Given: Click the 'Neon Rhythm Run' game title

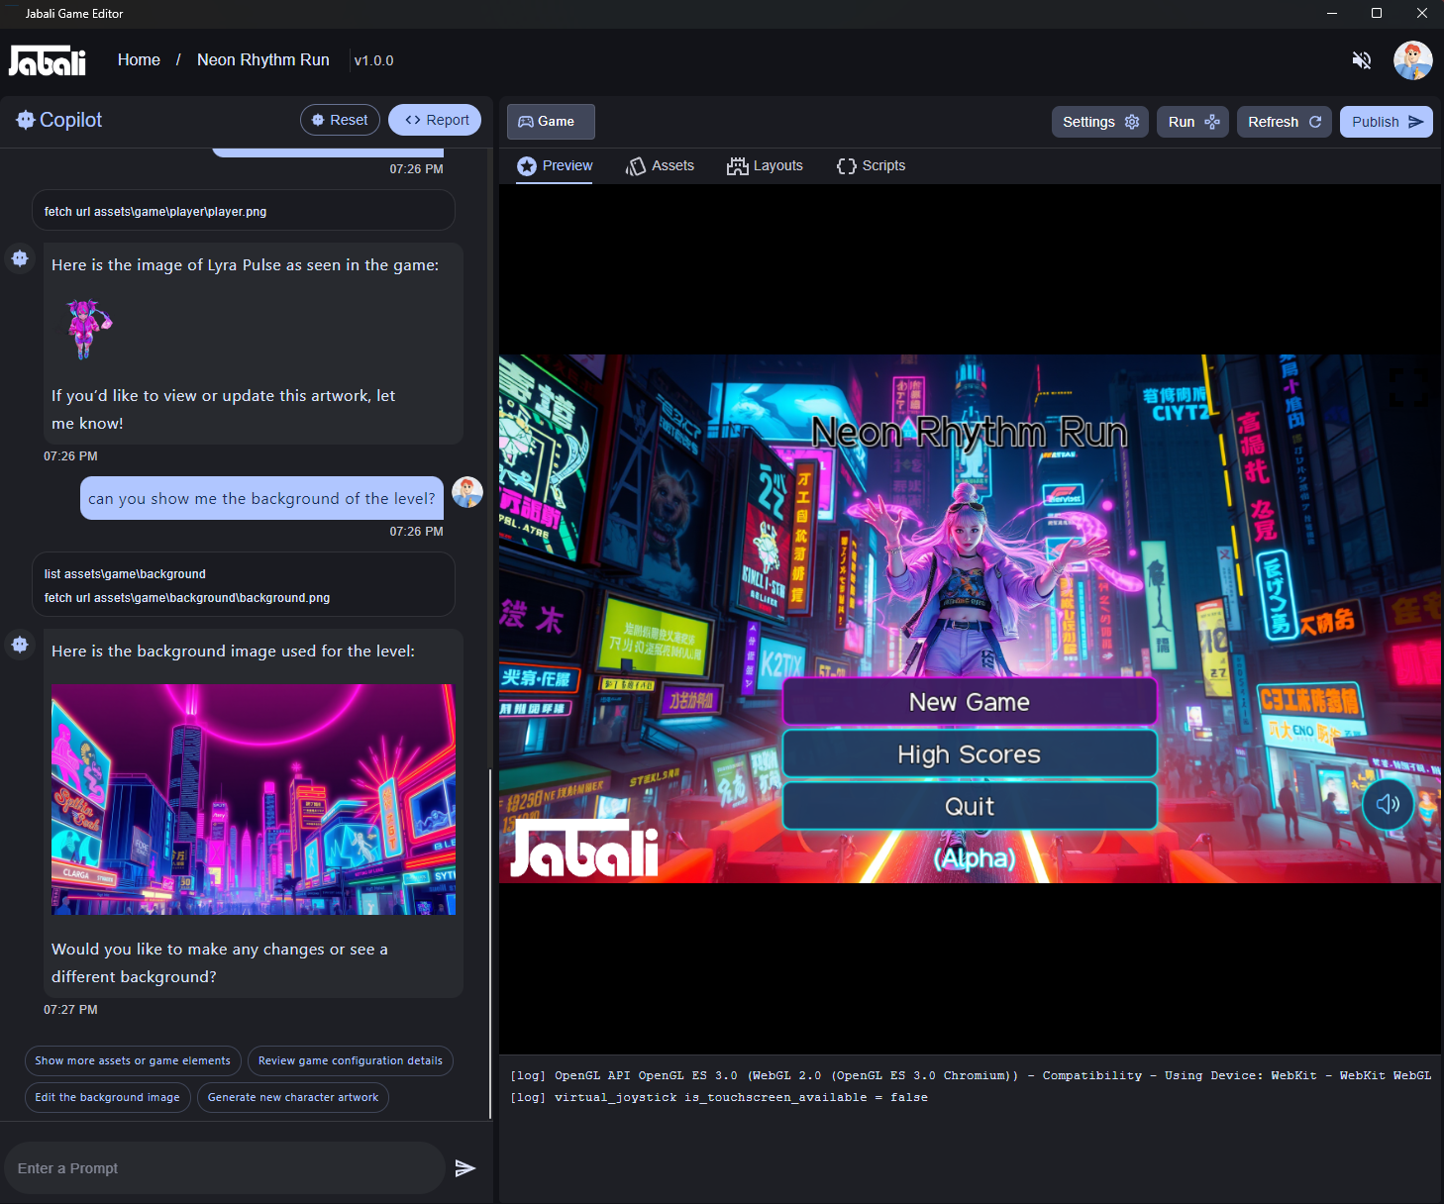Looking at the screenshot, I should [x=970, y=433].
